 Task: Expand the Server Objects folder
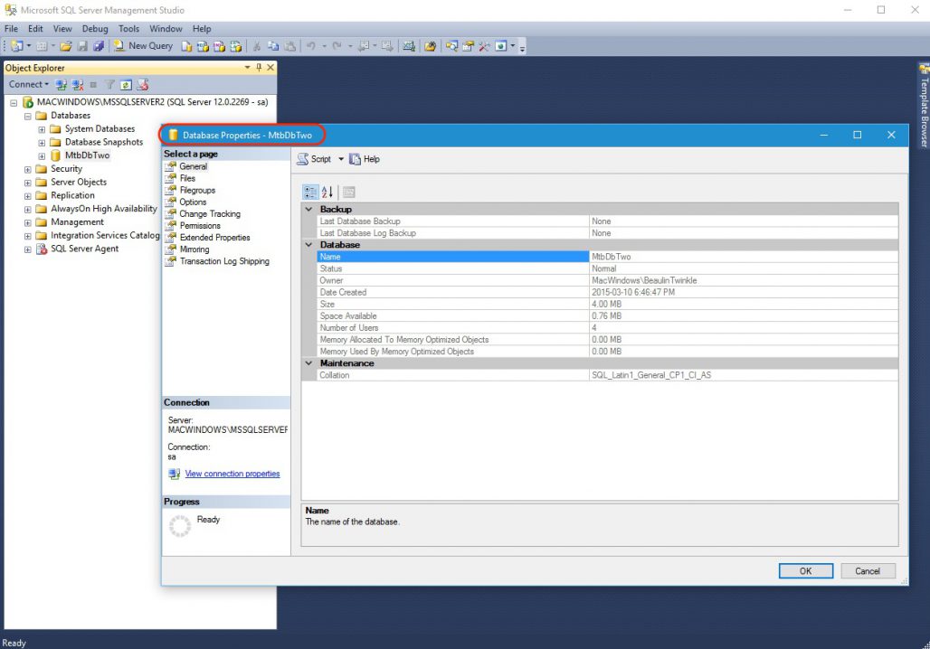pos(27,183)
